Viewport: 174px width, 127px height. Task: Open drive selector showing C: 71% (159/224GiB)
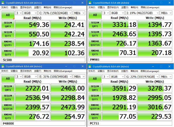pos(55,13)
